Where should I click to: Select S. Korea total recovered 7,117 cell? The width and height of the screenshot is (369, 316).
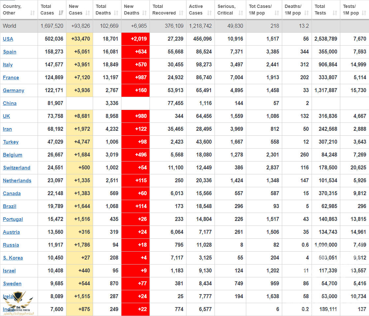pos(168,258)
